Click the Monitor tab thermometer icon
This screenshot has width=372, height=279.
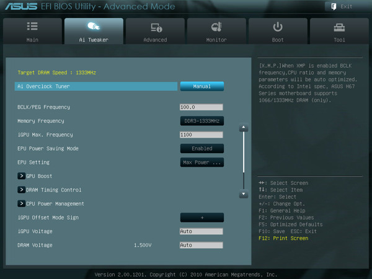(216, 27)
